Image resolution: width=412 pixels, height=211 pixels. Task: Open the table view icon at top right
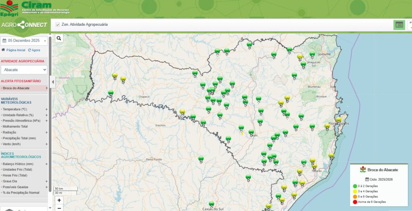click(399, 25)
